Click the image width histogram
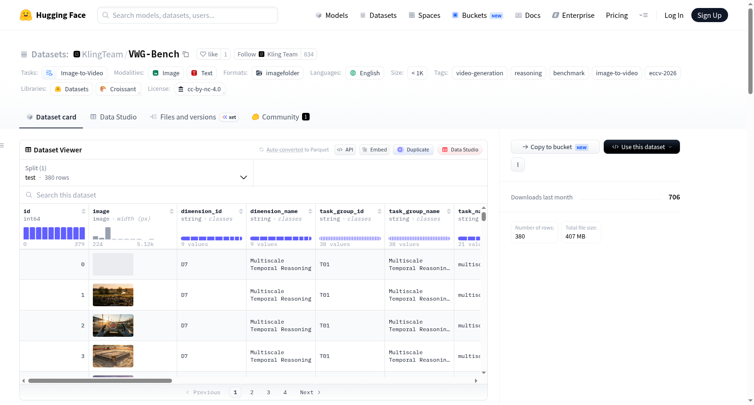The image size is (754, 405). tap(123, 233)
